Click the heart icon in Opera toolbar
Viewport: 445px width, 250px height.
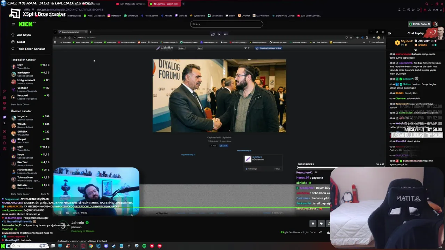pyautogui.click(x=418, y=10)
